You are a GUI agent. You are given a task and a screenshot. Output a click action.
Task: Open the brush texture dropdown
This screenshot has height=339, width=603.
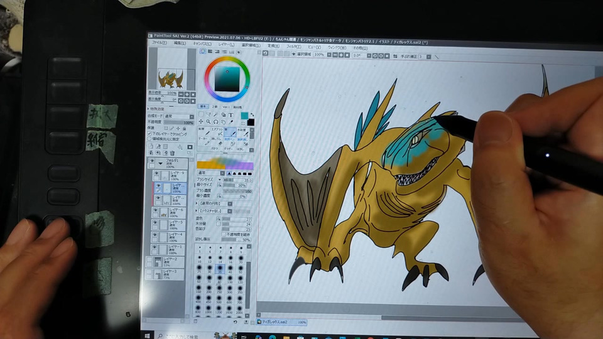pyautogui.click(x=230, y=211)
